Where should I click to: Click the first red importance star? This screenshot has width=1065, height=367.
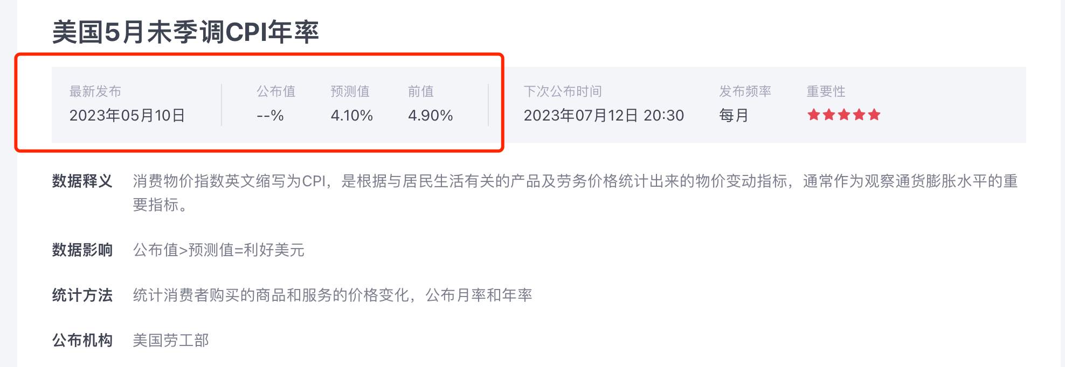(x=814, y=115)
